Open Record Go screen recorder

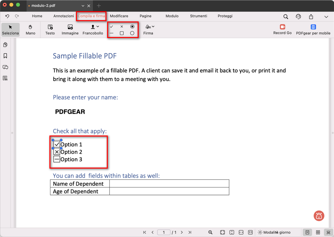click(283, 29)
